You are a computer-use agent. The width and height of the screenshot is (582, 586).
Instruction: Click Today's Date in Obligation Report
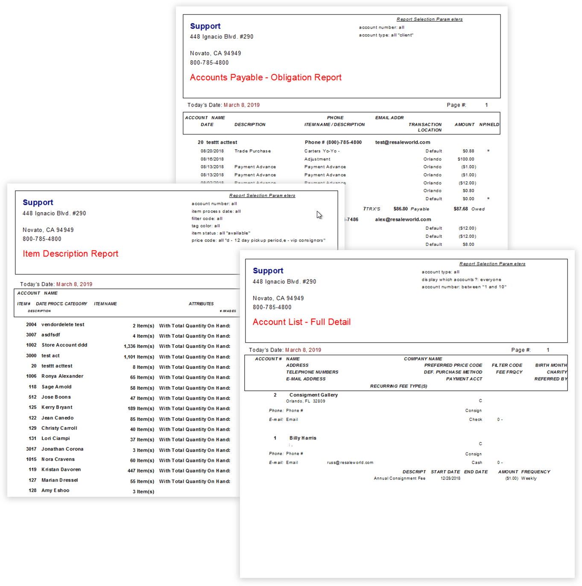224,105
